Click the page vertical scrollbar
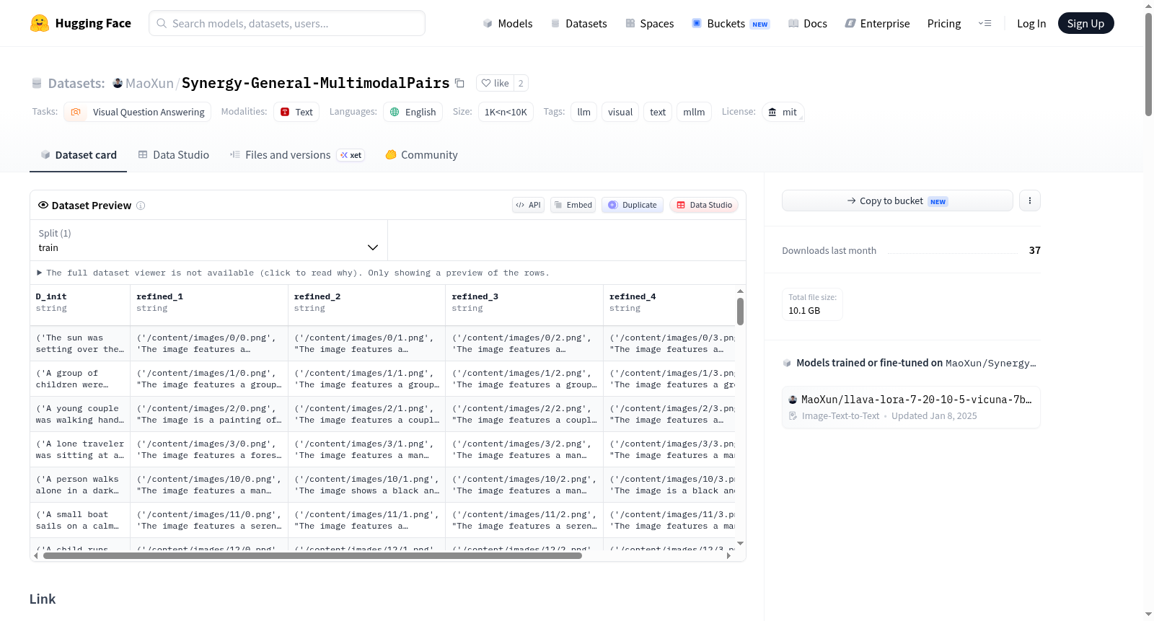The width and height of the screenshot is (1154, 621). [1148, 65]
